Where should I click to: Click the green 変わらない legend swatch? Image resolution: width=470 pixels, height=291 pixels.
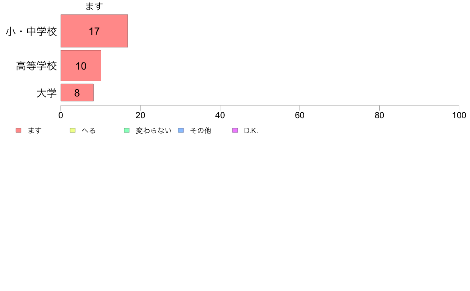127,130
